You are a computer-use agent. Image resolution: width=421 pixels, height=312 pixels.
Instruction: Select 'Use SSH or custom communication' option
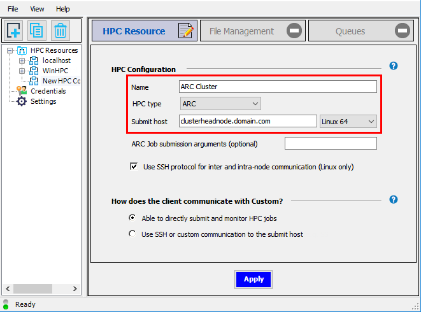click(x=132, y=234)
